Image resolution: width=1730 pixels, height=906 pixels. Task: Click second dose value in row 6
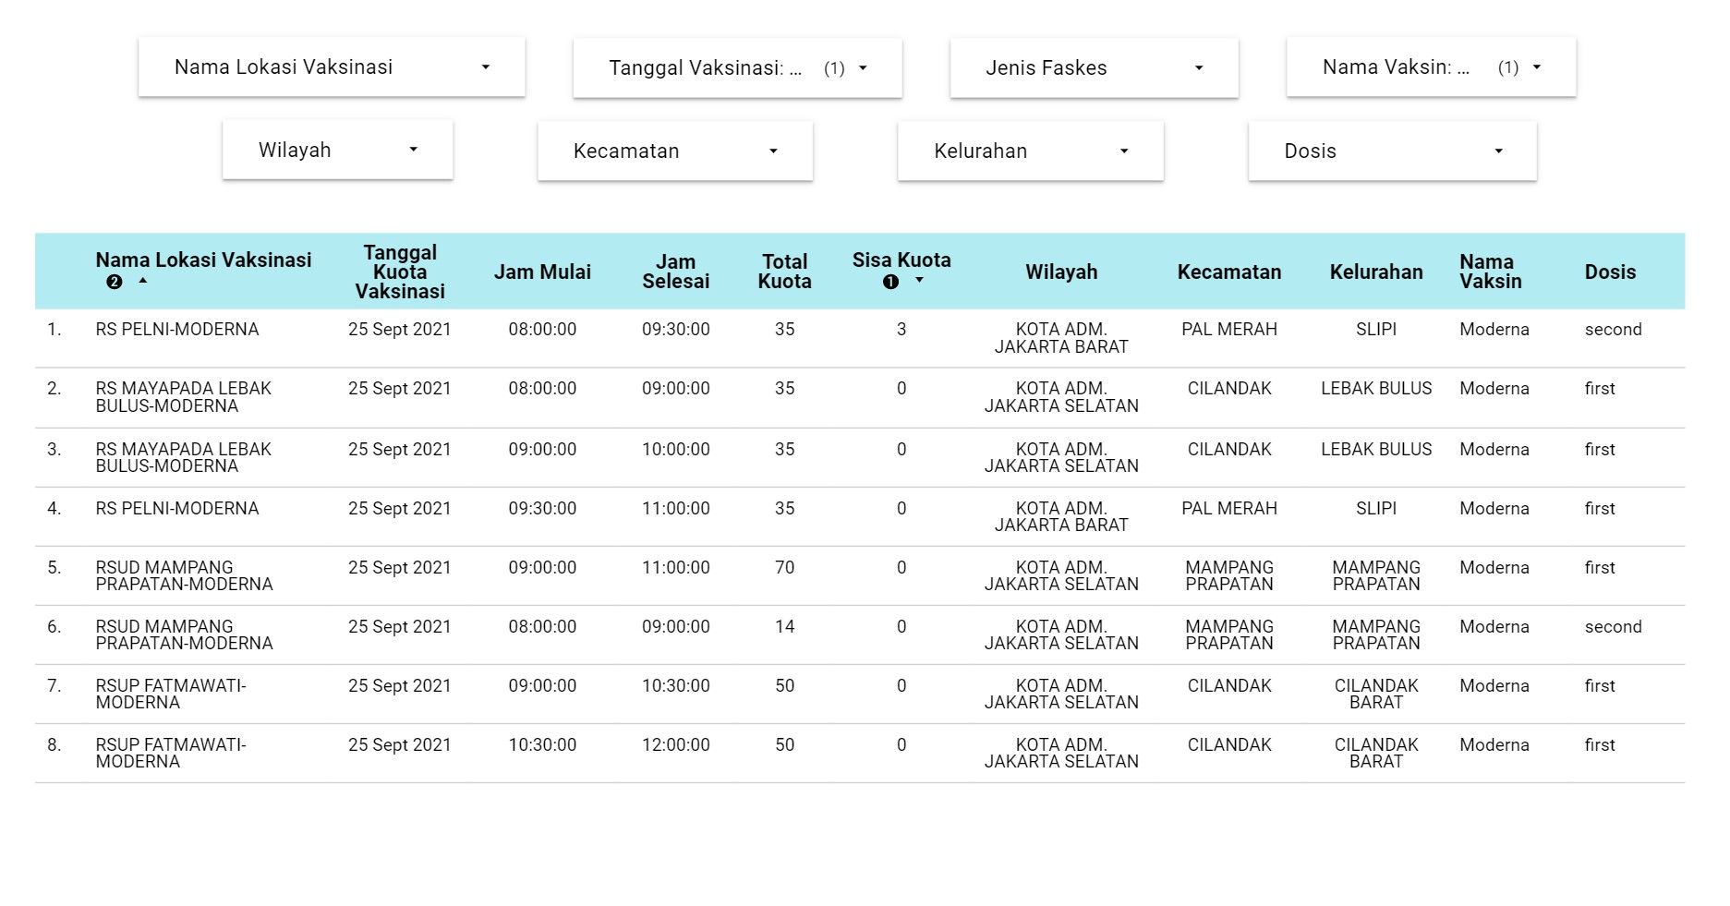[1613, 627]
